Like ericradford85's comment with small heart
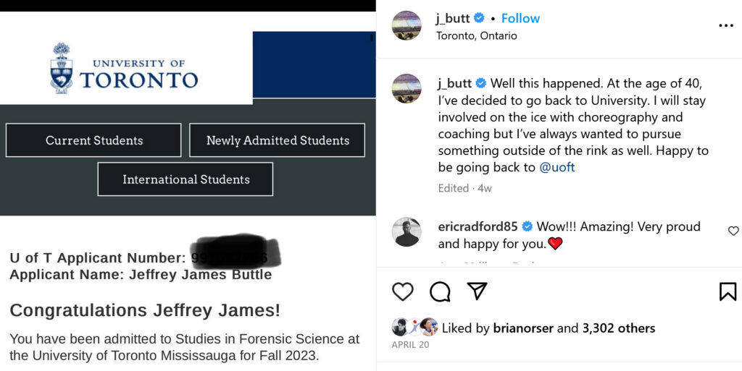Screen dimensions: 742x371 click(733, 231)
